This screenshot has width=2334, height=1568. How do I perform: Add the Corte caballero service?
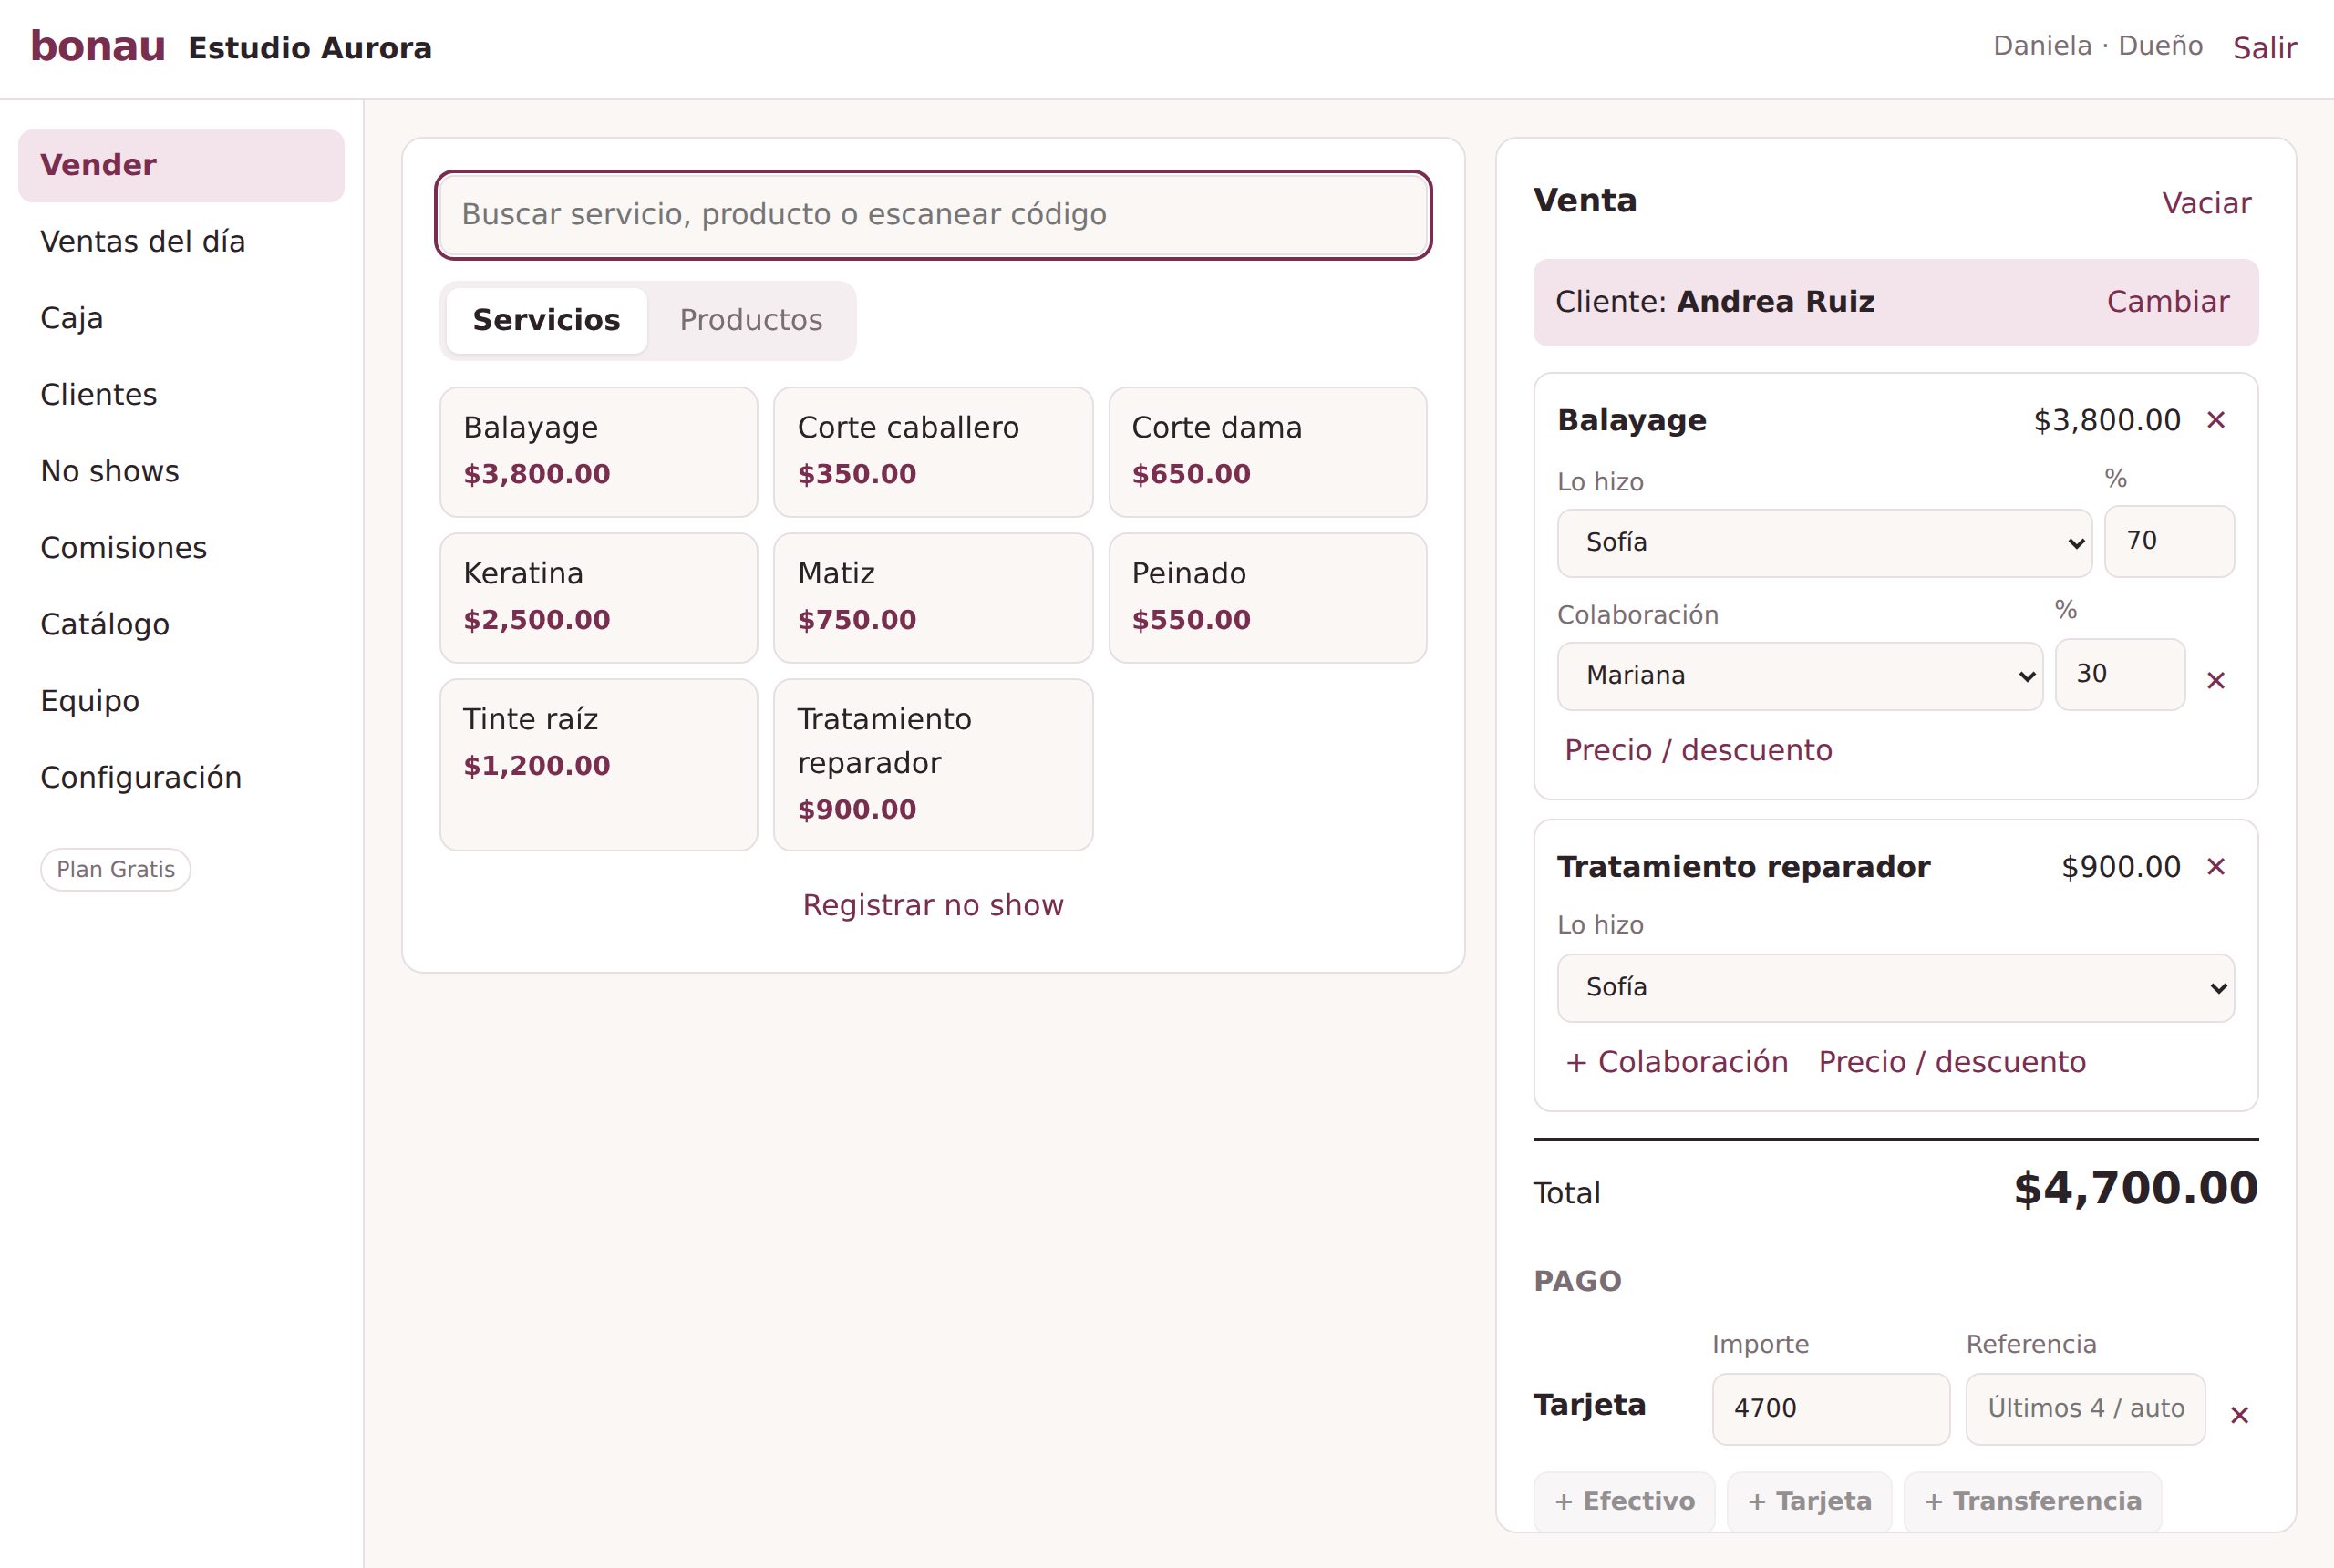pos(933,452)
